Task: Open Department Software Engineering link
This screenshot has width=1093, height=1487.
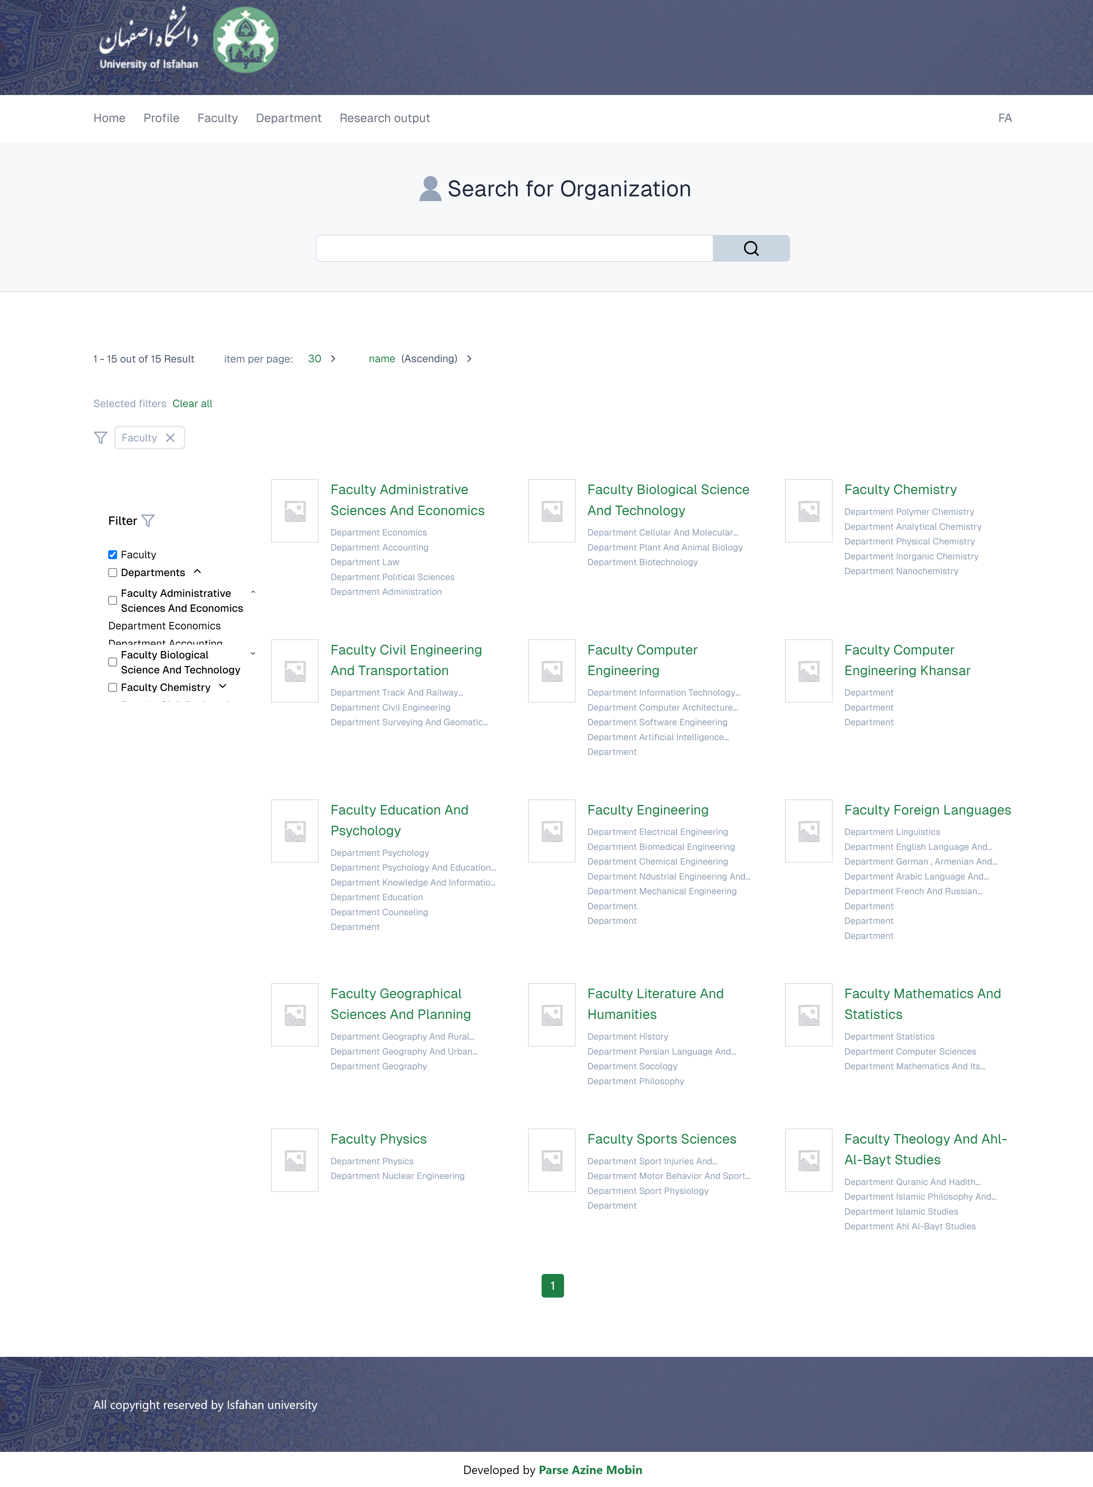Action: click(x=657, y=722)
